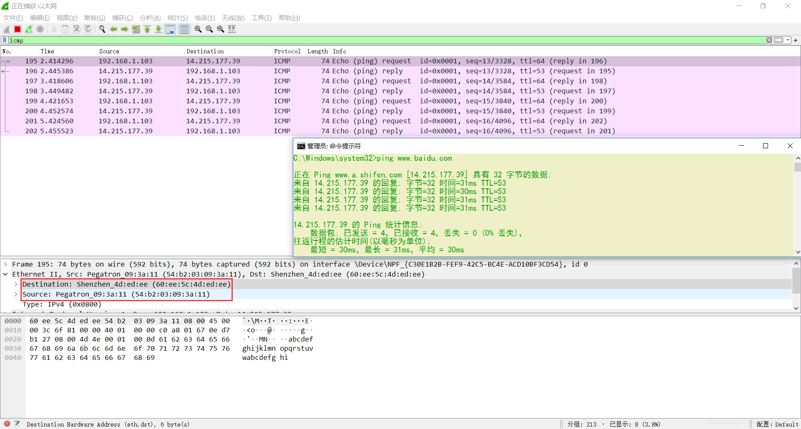Image resolution: width=801 pixels, height=429 pixels.
Task: Zoom out on main window text
Action: (209, 29)
